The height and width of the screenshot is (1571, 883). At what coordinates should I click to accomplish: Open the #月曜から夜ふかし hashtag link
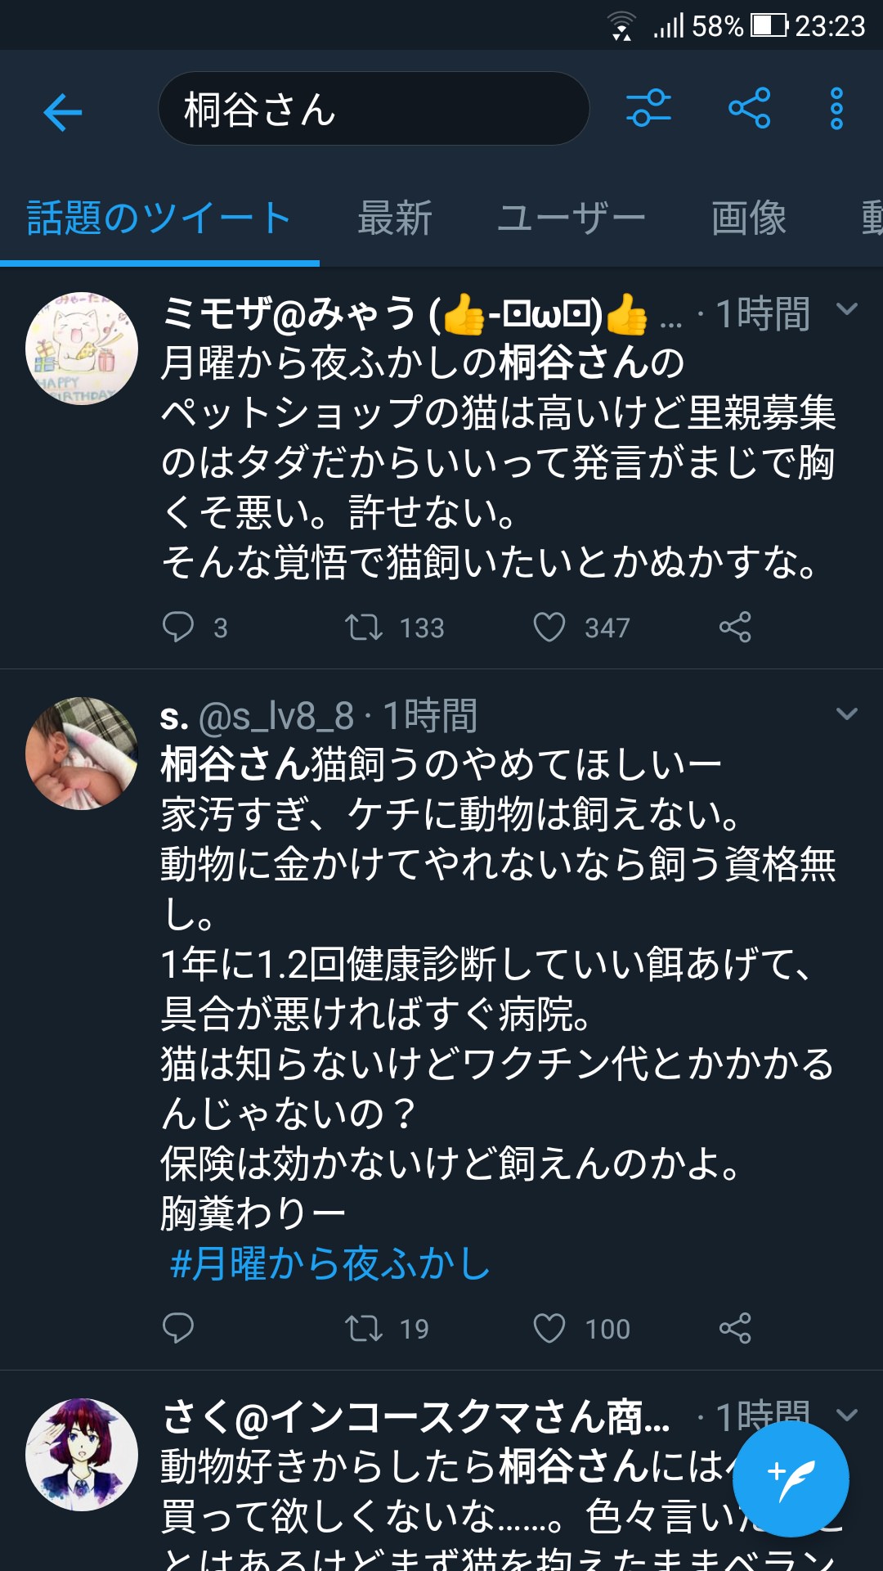(329, 1263)
